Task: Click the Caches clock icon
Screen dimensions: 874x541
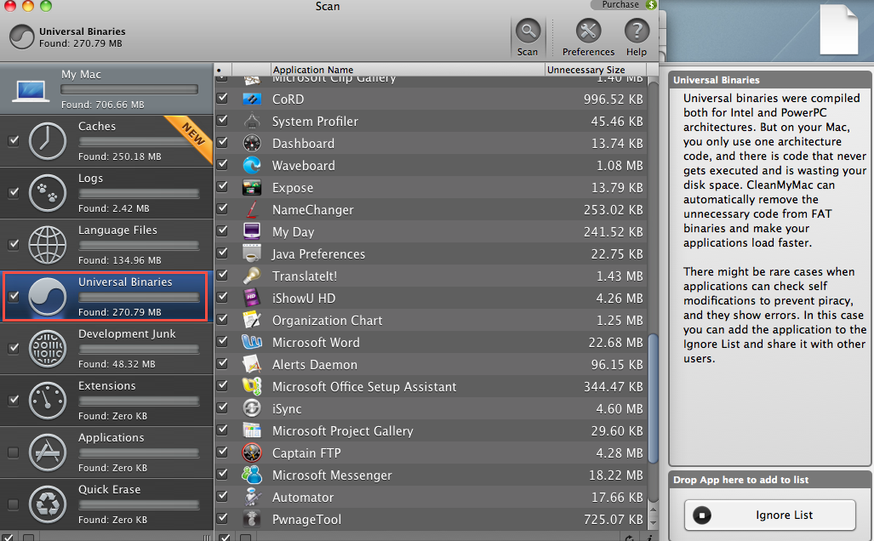Action: [48, 141]
